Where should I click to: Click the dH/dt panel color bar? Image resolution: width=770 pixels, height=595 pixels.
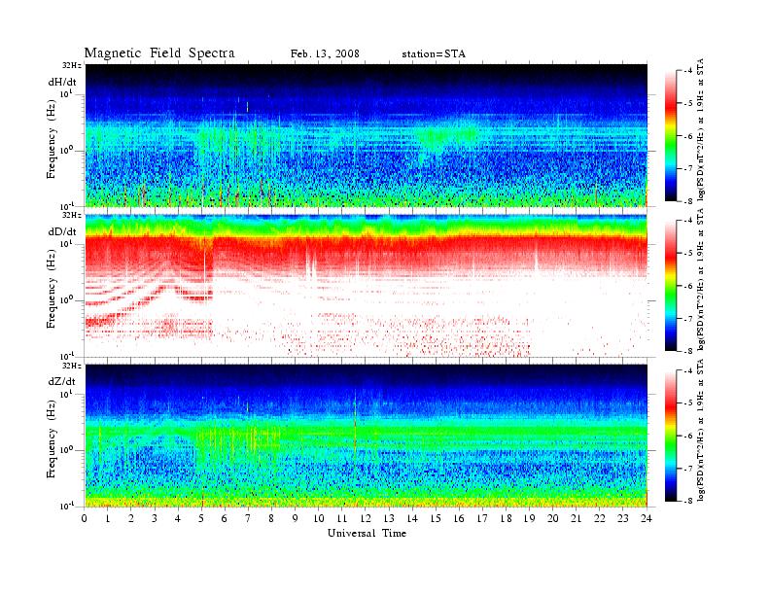[x=671, y=136]
